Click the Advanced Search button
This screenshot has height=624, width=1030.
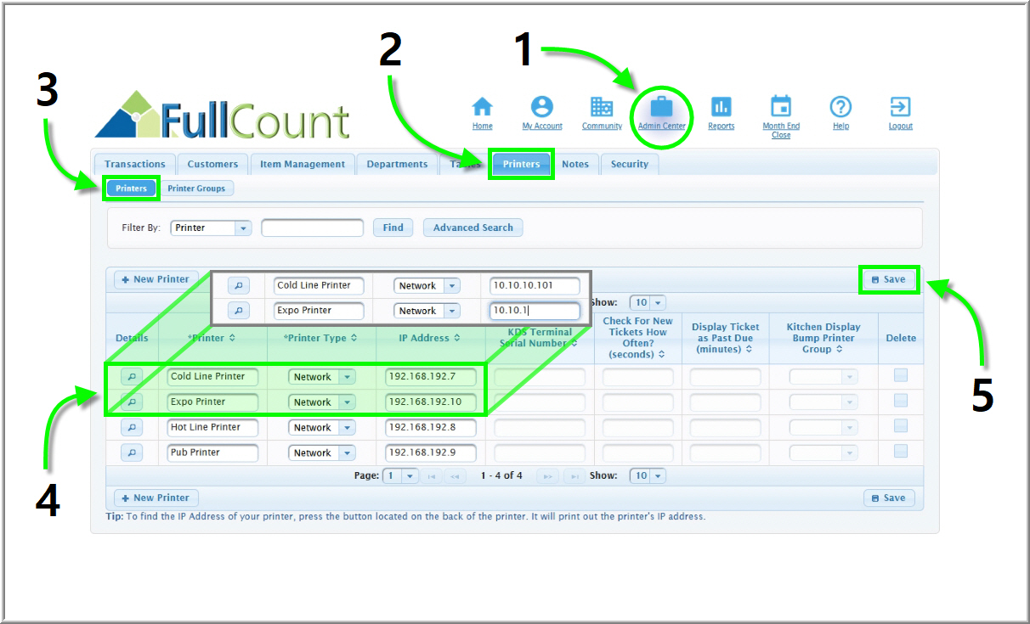pos(473,228)
